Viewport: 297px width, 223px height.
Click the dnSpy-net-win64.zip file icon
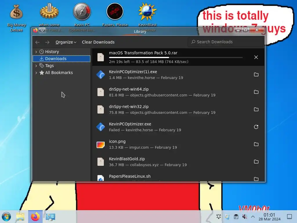coord(101,92)
